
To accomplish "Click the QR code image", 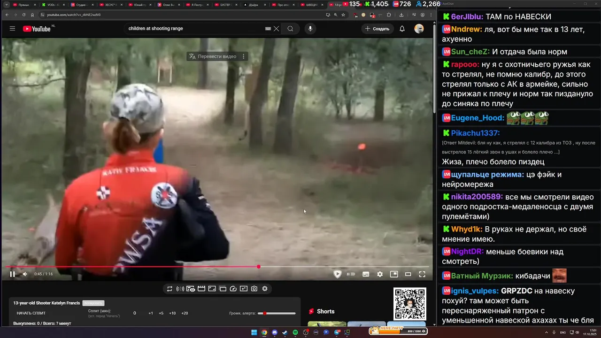I will point(409,304).
